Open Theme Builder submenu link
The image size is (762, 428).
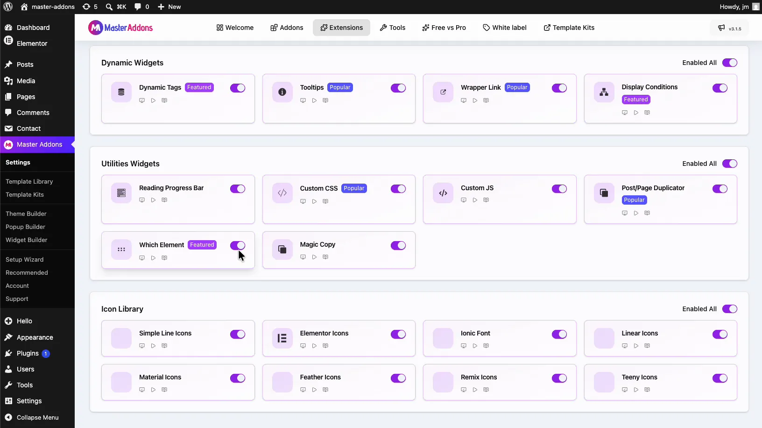tap(26, 214)
